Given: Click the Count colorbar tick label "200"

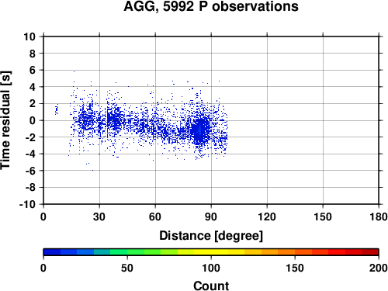Looking at the screenshot, I should click(379, 268).
